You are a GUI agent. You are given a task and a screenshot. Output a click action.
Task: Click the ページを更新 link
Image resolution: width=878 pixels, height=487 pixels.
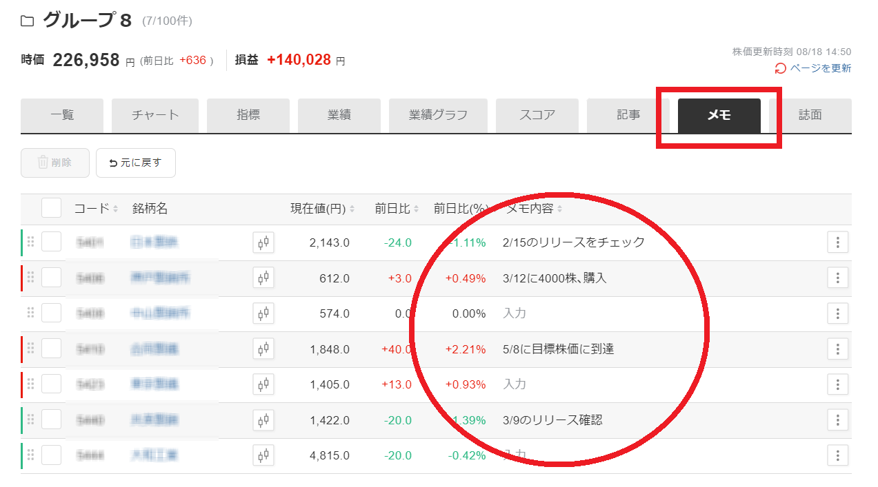(821, 68)
